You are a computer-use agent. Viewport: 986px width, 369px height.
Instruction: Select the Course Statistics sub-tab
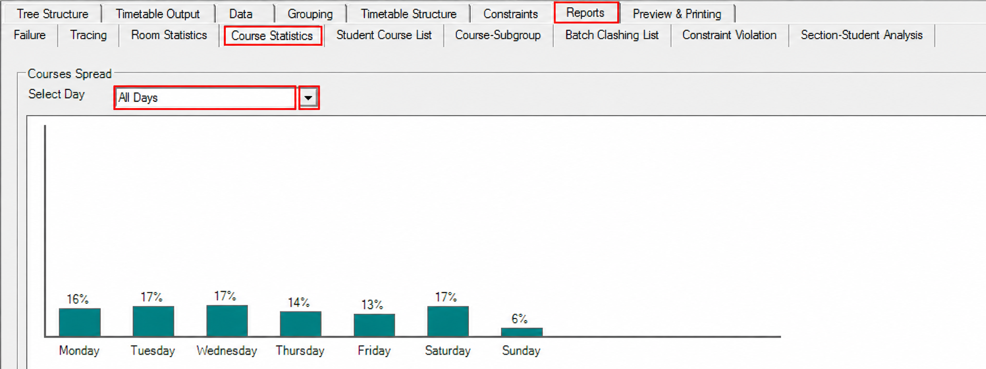point(272,36)
